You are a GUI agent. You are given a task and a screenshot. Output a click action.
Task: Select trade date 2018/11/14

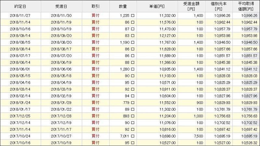(x=20, y=22)
